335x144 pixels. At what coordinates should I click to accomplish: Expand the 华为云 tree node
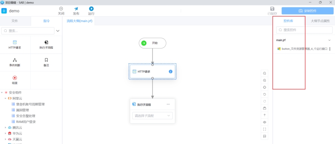(6, 134)
